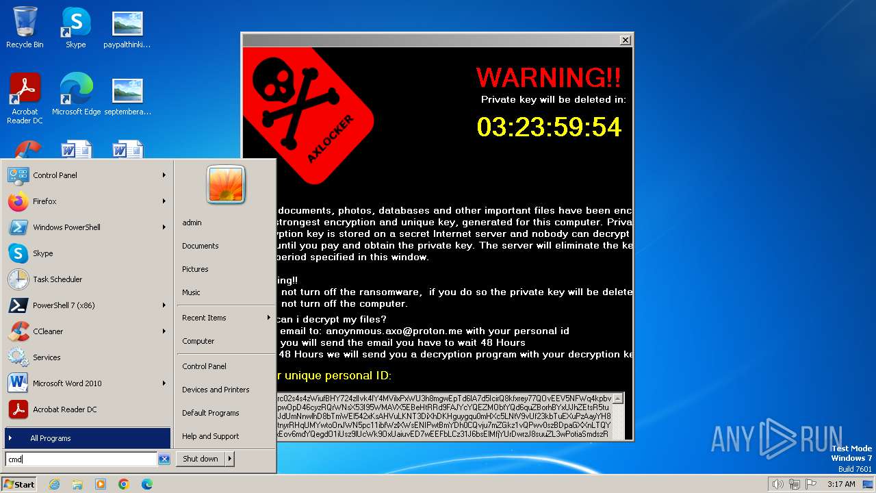Click the network tray icon
Screen dimensions: 876x493
795,484
